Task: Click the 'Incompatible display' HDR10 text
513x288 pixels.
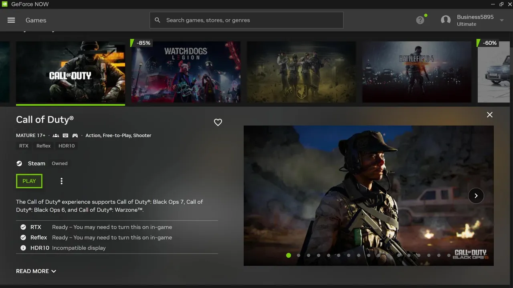Action: click(79, 248)
